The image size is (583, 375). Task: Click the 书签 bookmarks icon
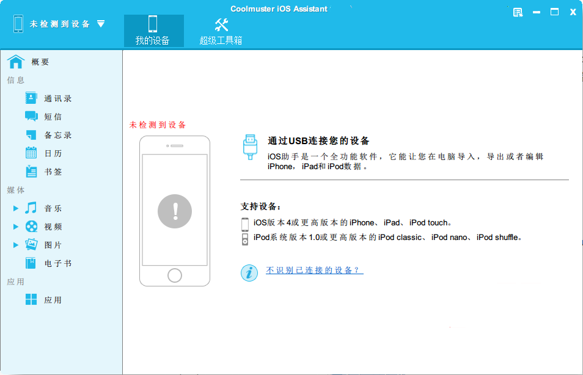point(31,172)
